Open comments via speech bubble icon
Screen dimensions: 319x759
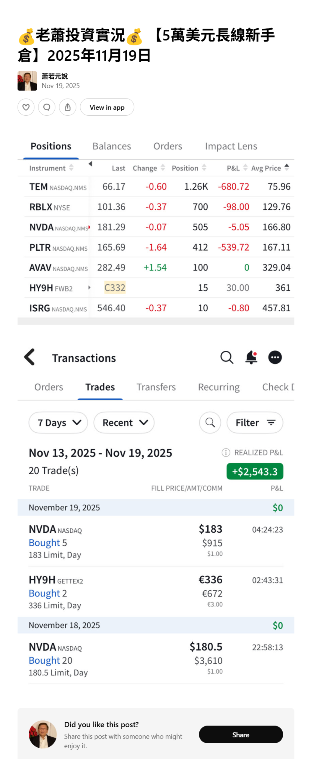click(x=47, y=107)
